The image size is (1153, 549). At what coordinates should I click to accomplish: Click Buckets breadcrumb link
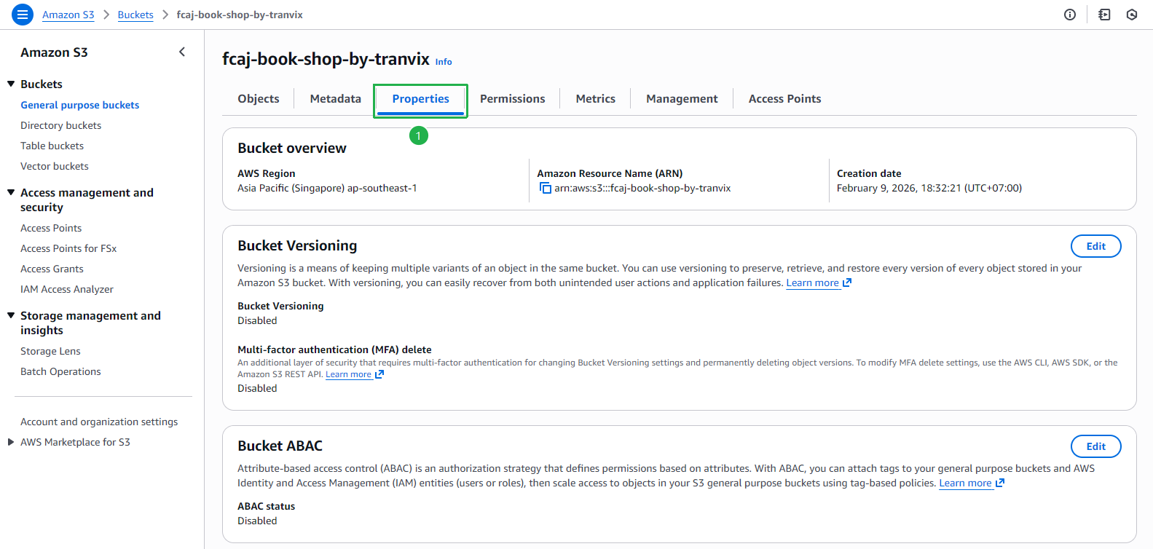[x=135, y=15]
